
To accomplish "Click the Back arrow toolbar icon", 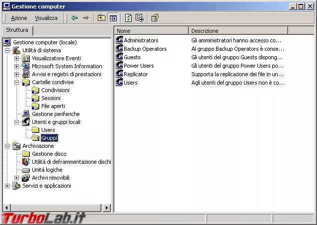I will coord(75,18).
